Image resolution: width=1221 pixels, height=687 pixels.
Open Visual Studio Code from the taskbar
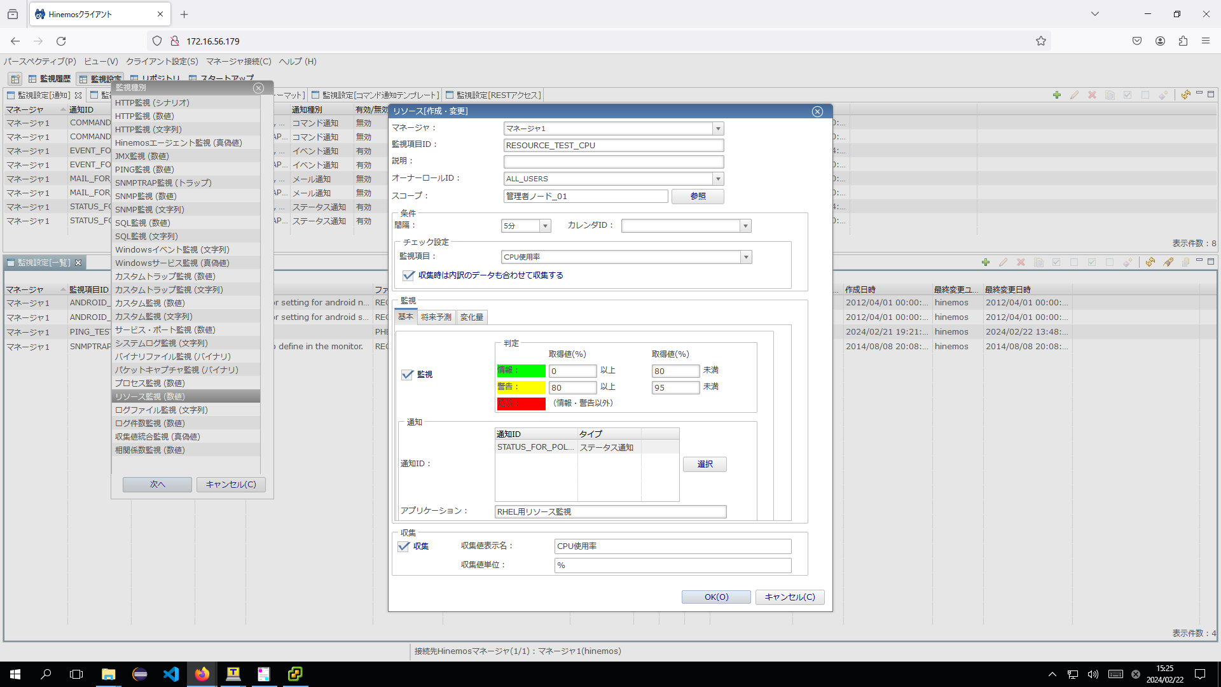(x=171, y=674)
